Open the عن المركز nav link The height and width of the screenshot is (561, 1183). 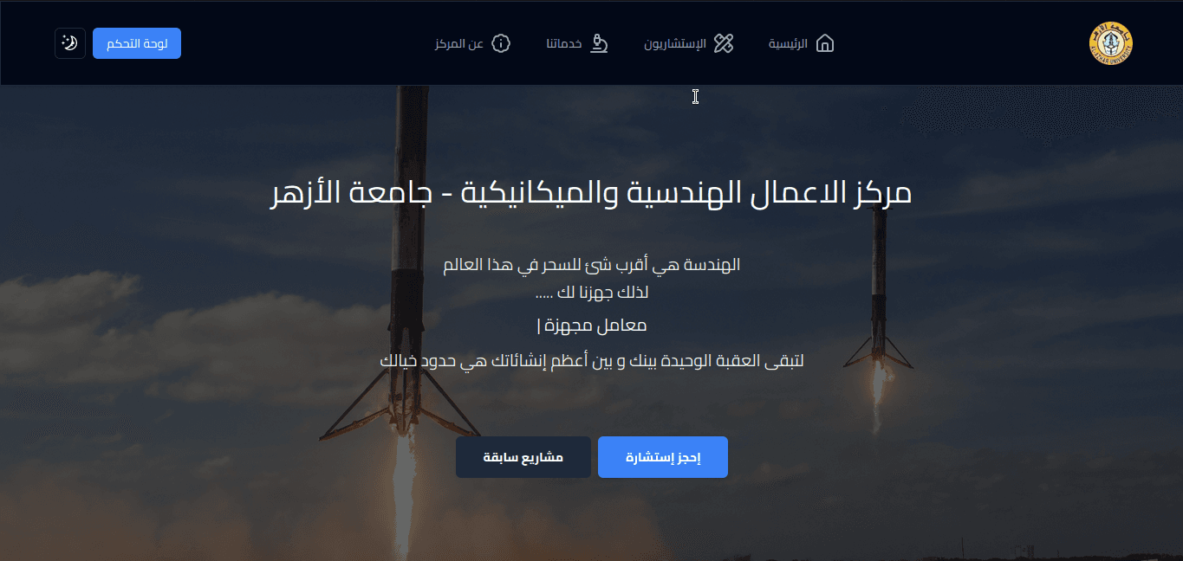tap(459, 43)
